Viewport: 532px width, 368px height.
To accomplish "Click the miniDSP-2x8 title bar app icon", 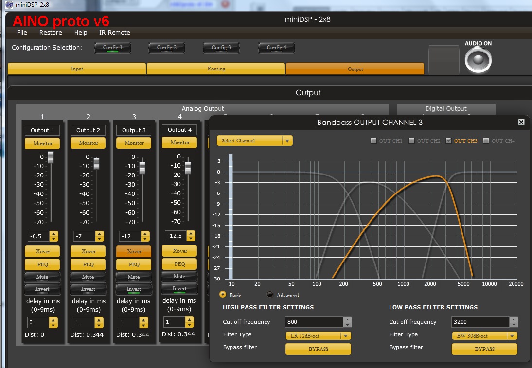I will coord(9,4).
